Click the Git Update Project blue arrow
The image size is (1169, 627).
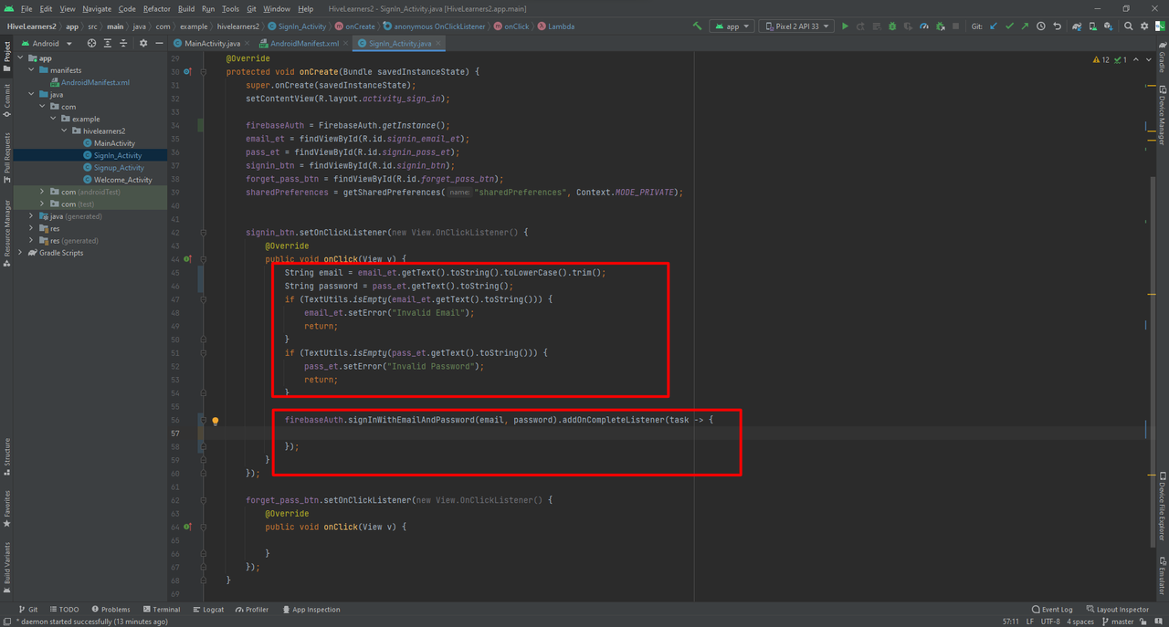click(993, 26)
